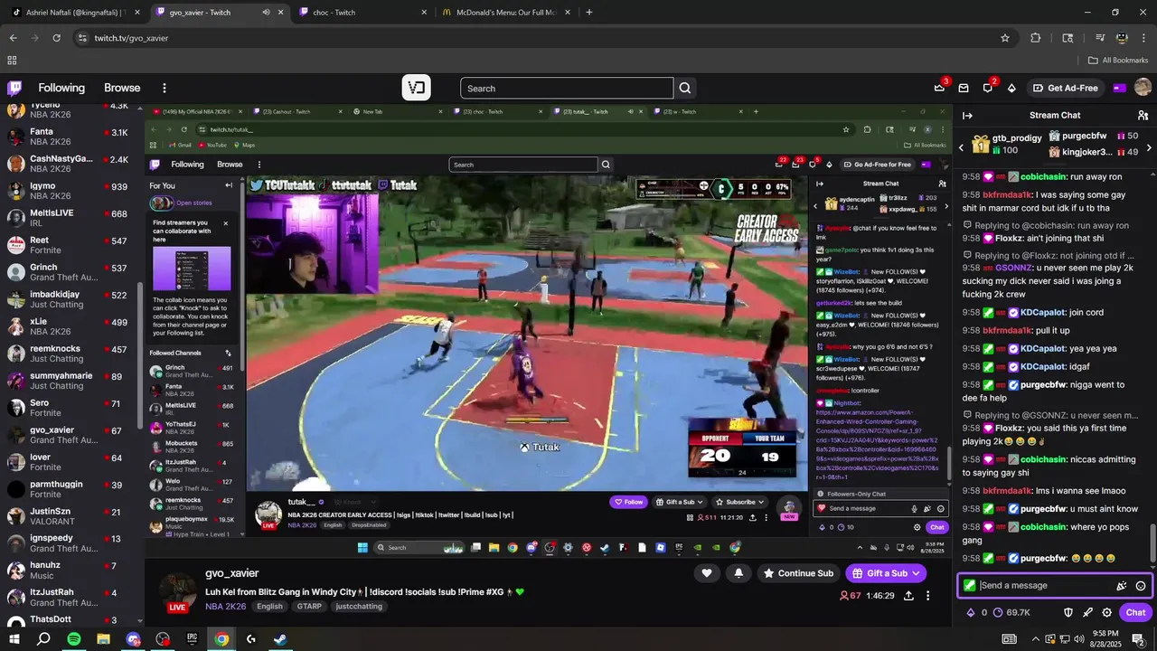This screenshot has height=651, width=1157.
Task: Open hanuhz Music channel in sidebar
Action: pos(70,571)
